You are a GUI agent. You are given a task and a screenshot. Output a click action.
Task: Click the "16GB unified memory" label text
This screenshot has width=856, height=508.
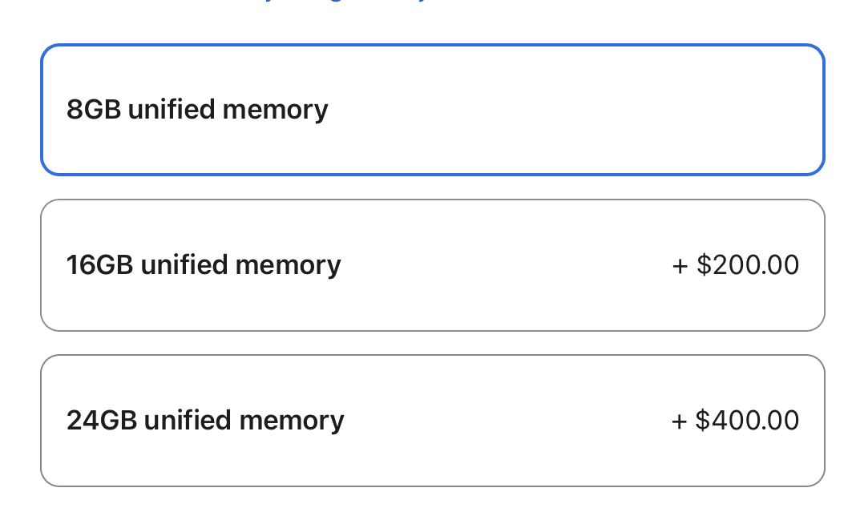click(x=204, y=264)
